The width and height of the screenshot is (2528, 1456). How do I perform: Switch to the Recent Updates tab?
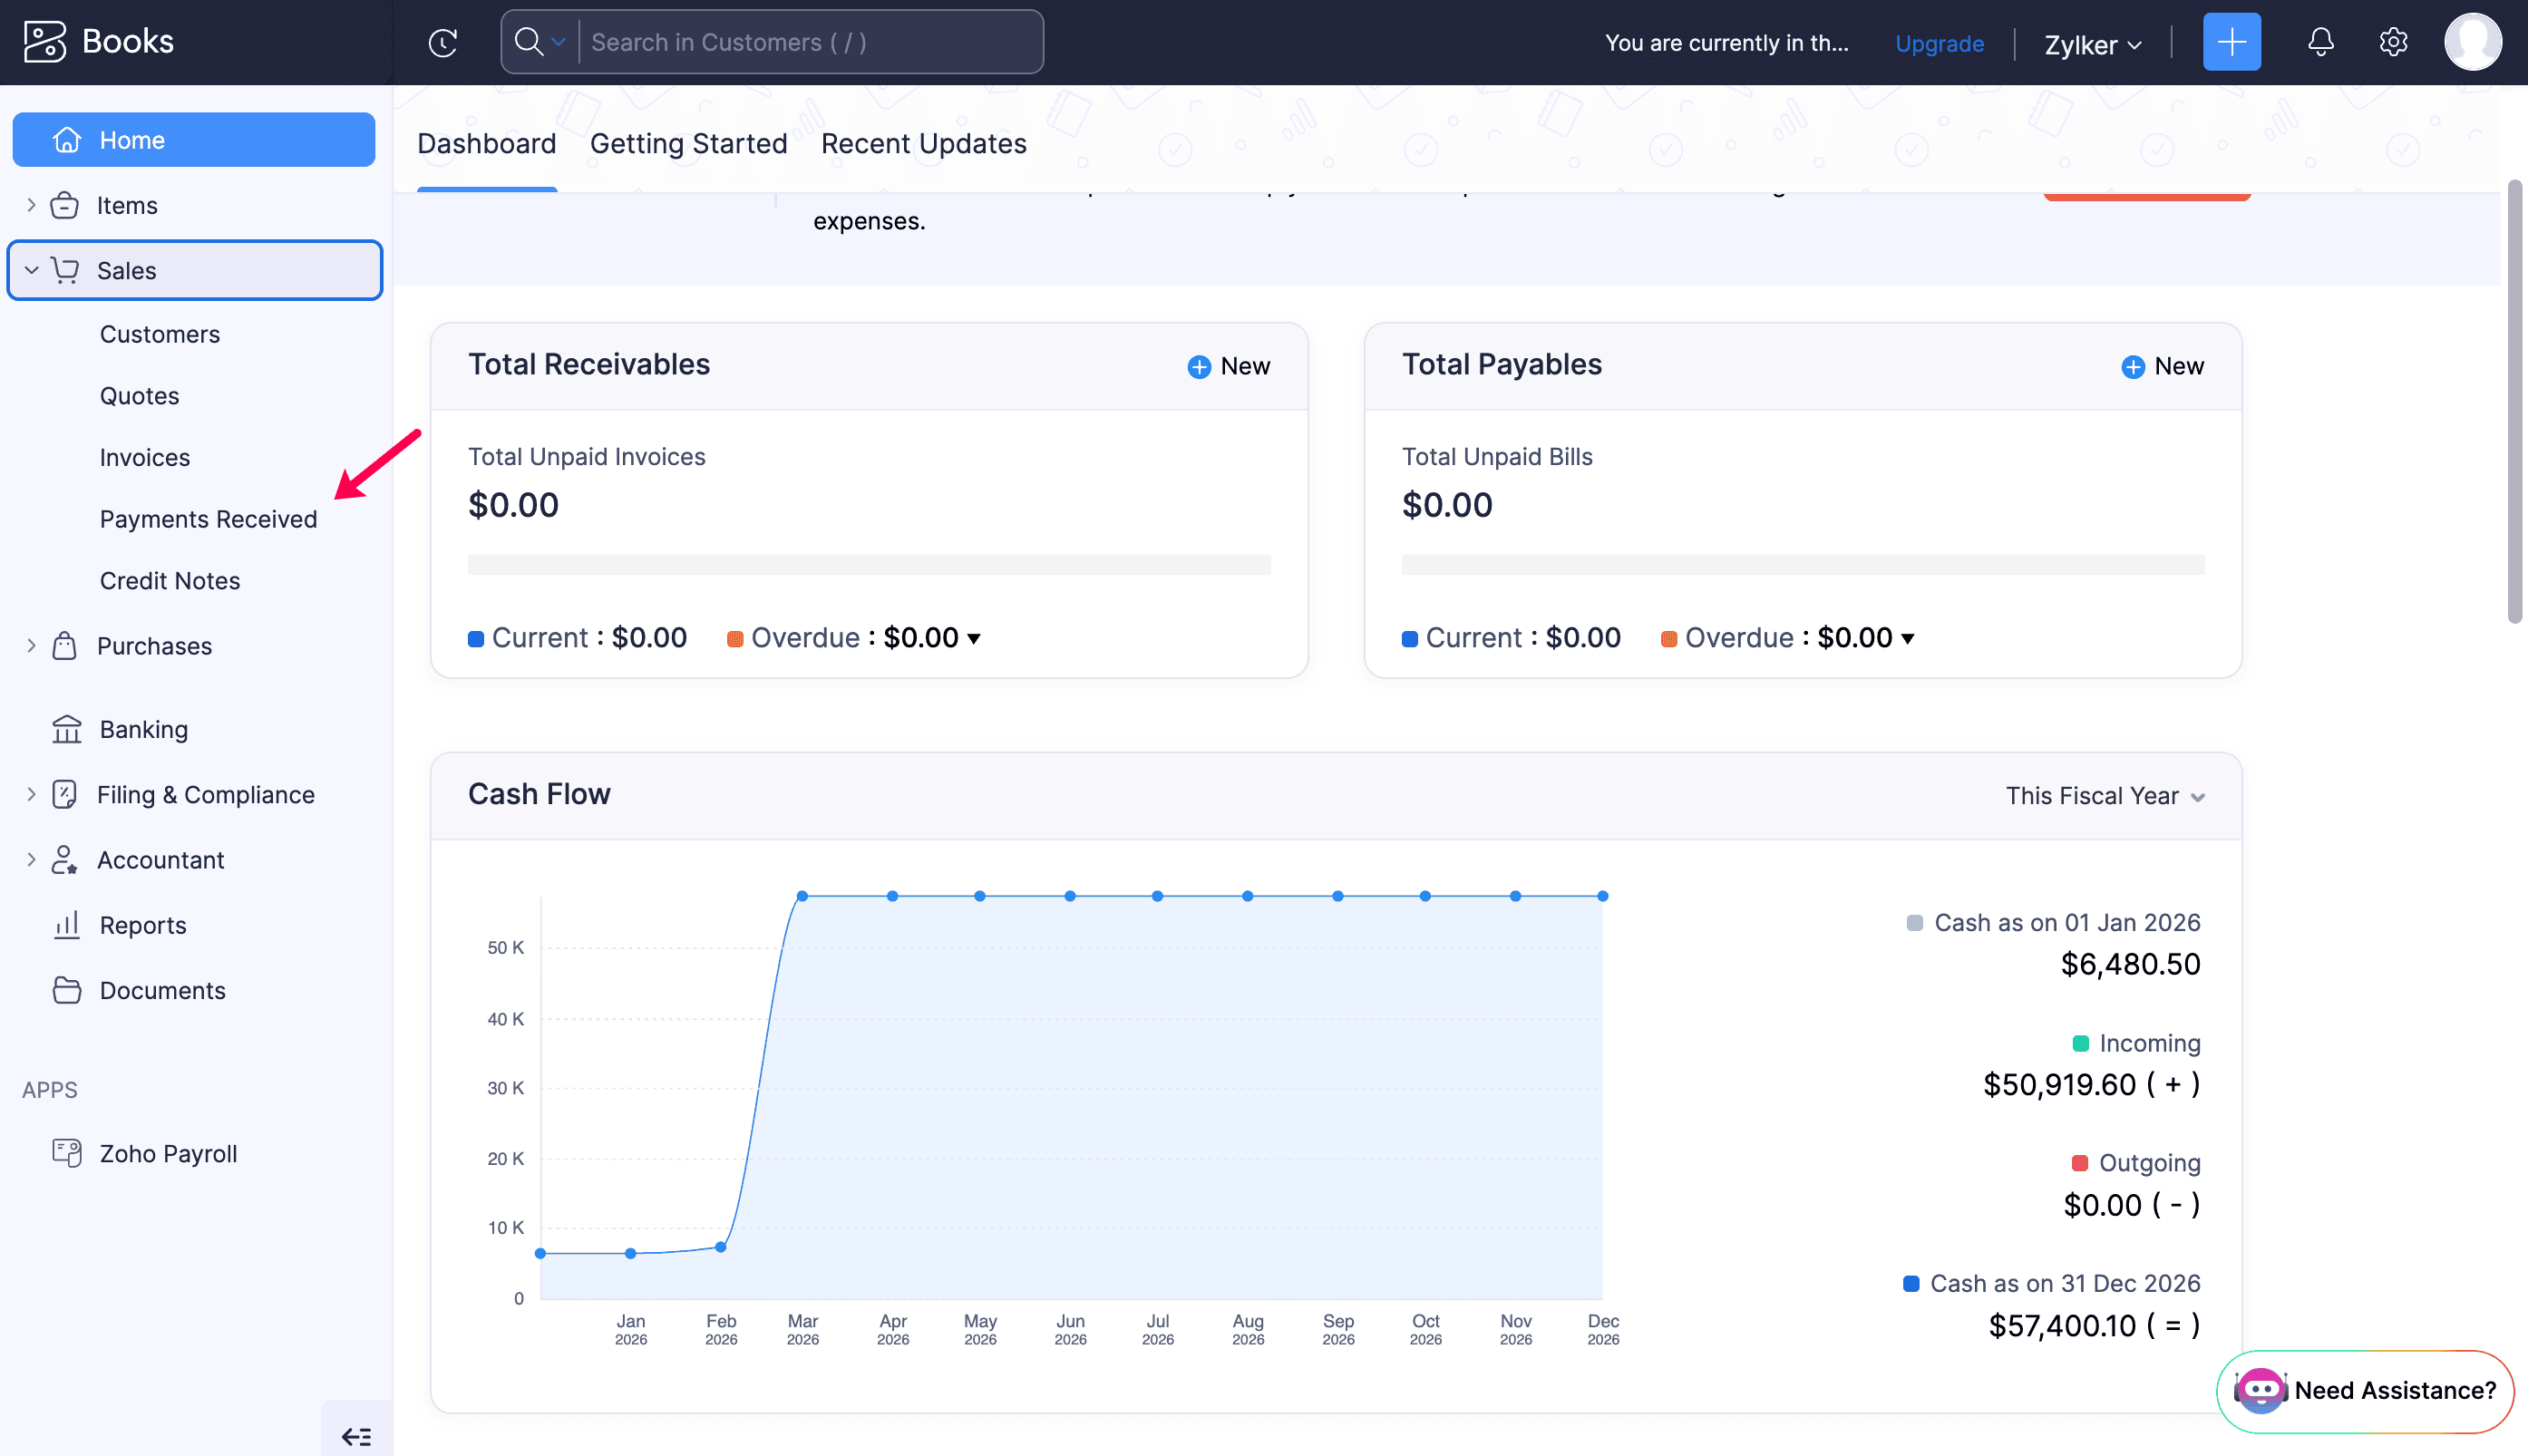923,143
